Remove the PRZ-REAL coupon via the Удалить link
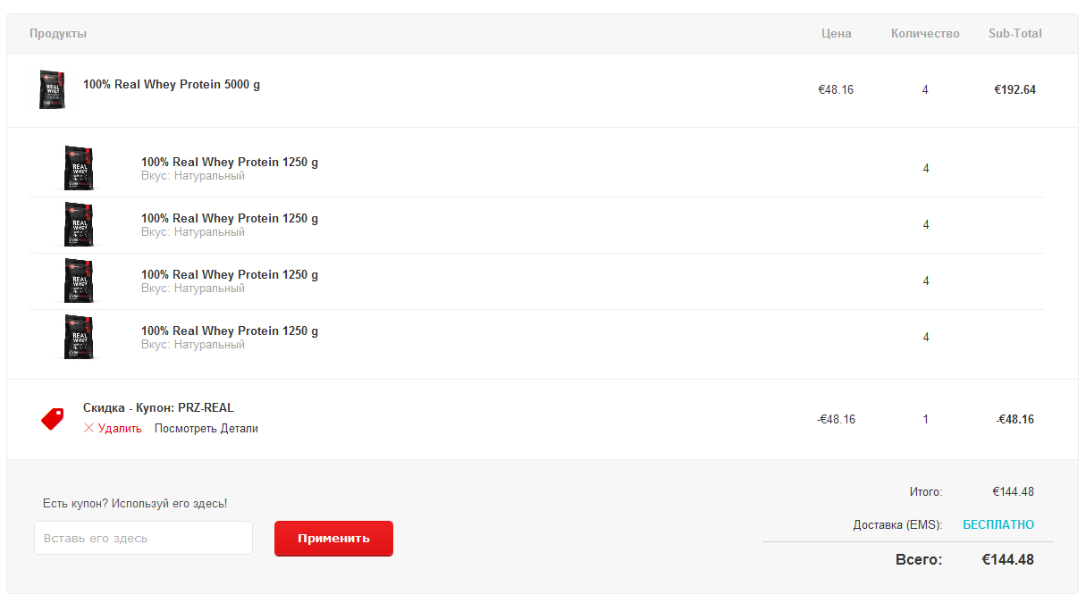 coord(120,429)
